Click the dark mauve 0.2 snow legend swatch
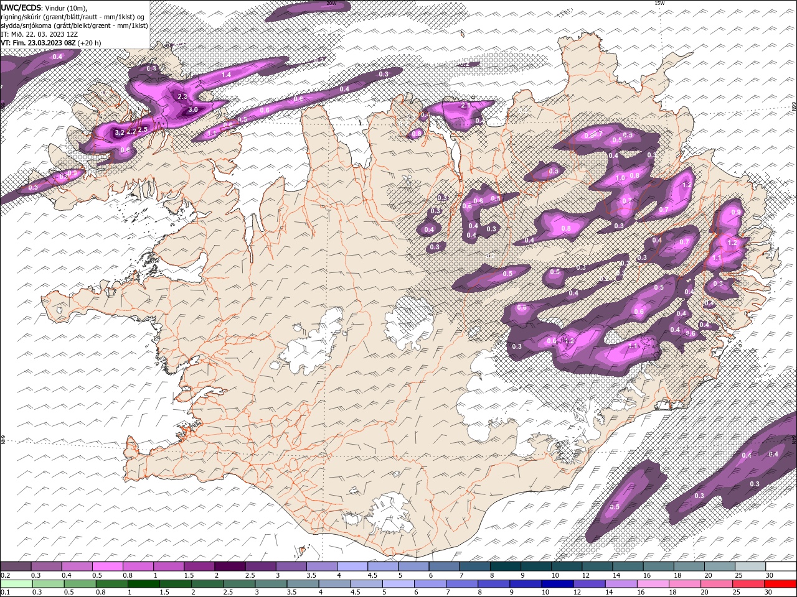 coord(16,567)
